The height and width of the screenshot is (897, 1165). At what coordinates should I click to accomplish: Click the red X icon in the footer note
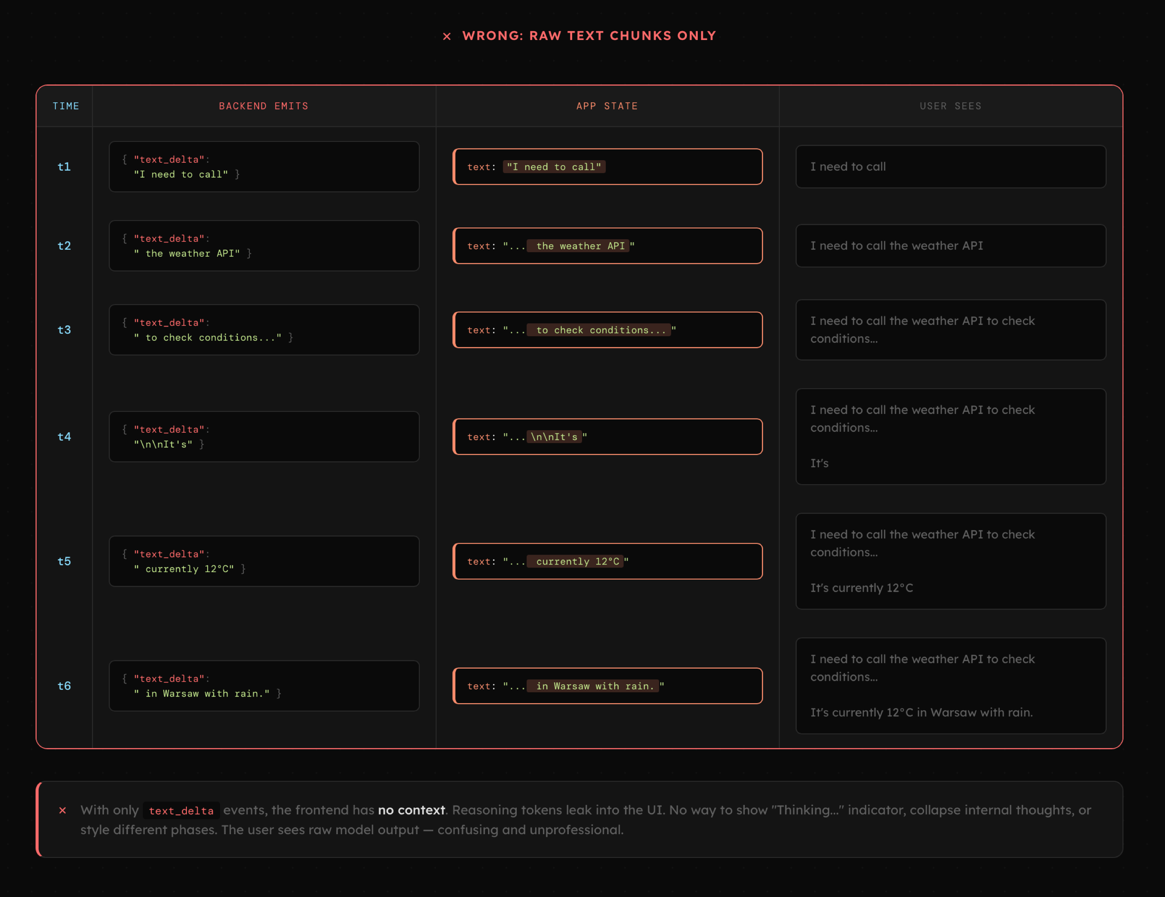(x=62, y=810)
